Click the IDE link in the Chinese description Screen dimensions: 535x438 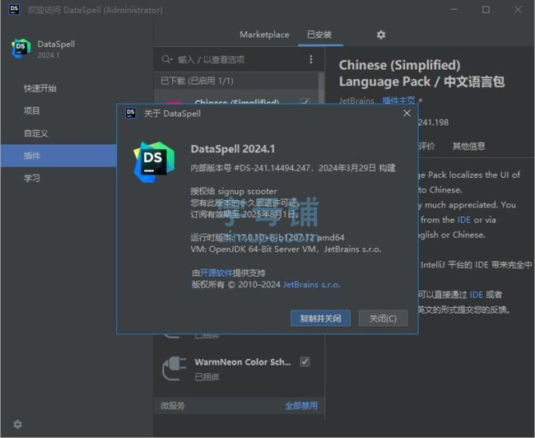click(476, 295)
